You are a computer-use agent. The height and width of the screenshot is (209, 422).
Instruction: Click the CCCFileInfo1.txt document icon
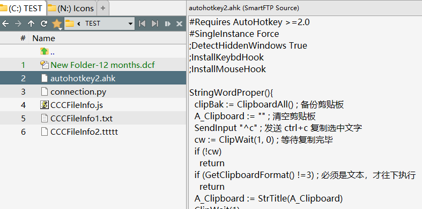(45, 118)
